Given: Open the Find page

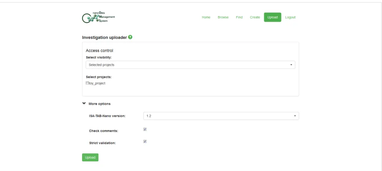Looking at the screenshot, I should point(239,17).
